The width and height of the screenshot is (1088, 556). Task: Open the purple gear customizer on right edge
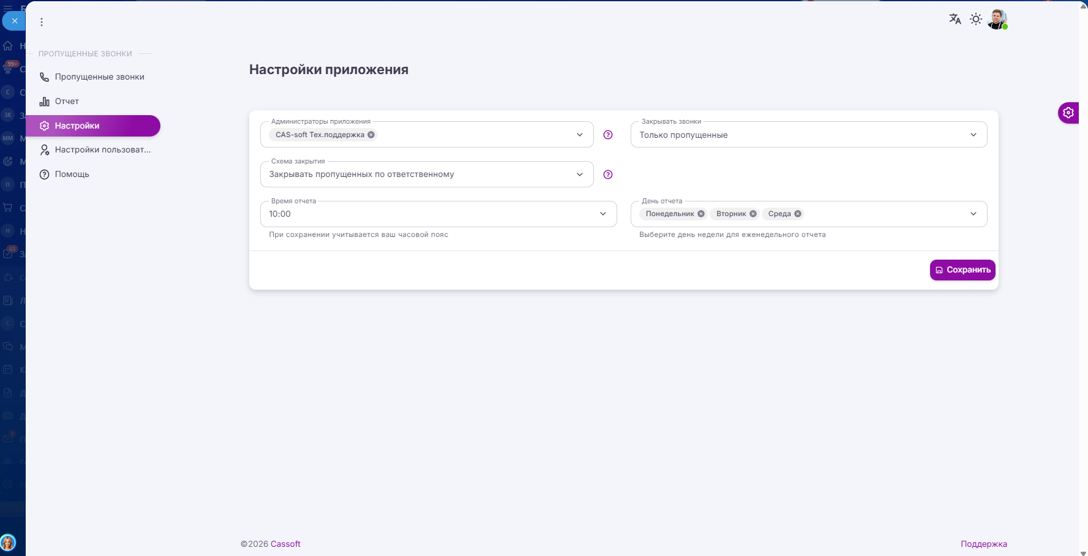click(x=1068, y=113)
